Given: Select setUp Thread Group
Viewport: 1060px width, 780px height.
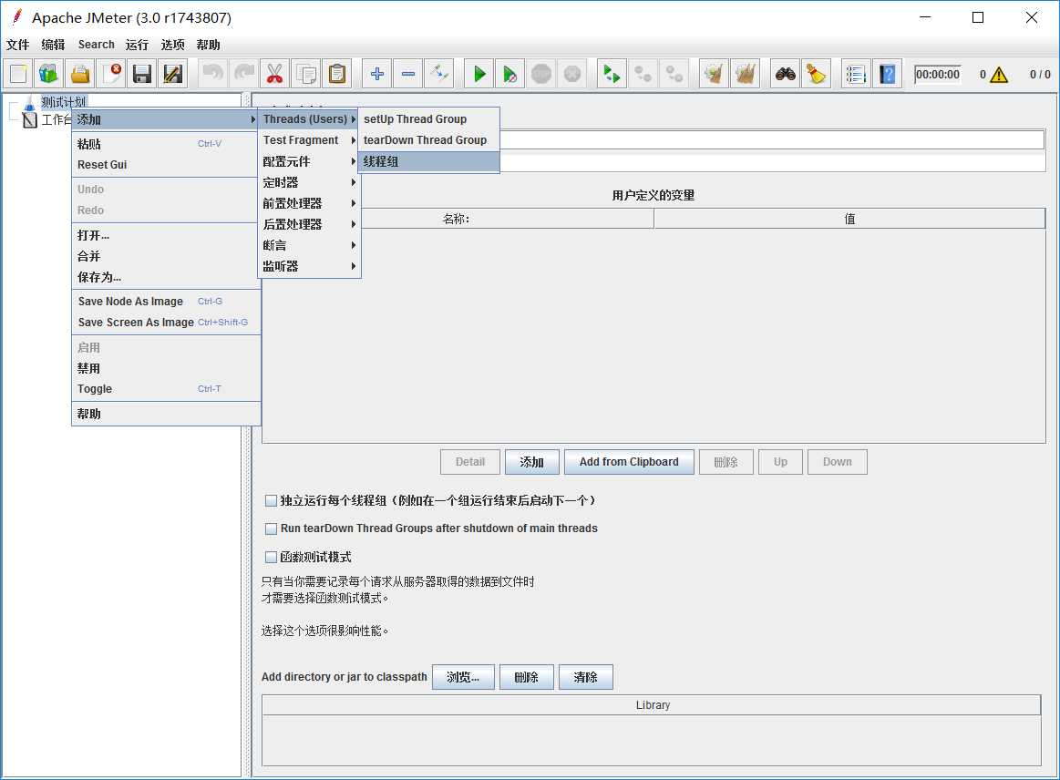Looking at the screenshot, I should point(428,119).
